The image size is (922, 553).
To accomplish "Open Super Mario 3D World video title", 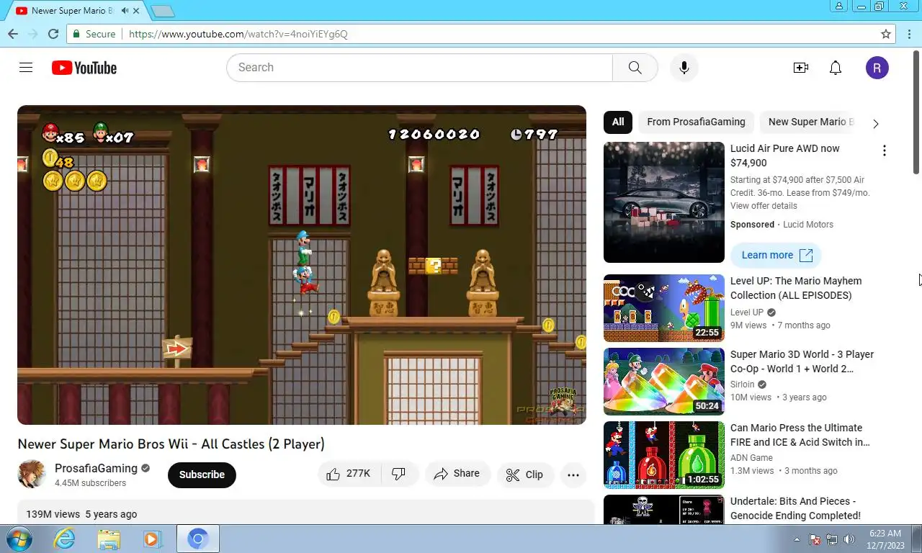I will [802, 361].
